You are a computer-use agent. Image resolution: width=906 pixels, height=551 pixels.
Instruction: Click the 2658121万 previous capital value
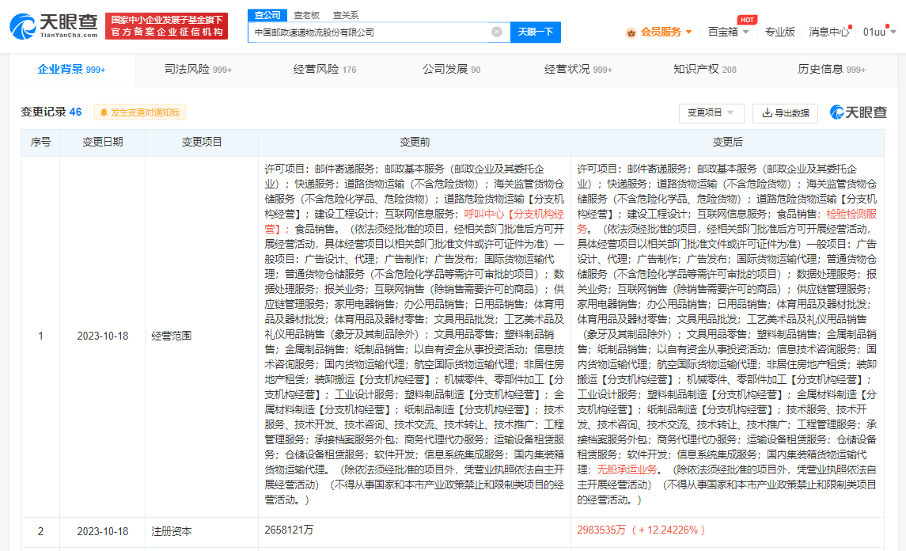click(x=289, y=530)
